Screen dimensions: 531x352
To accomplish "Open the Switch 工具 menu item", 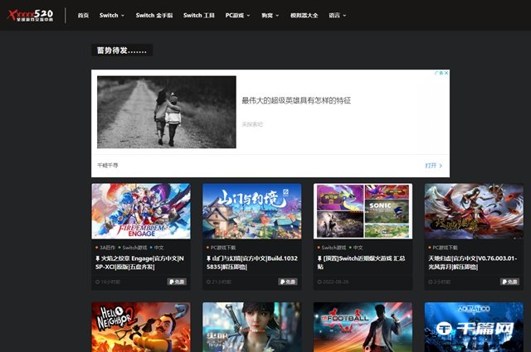I will point(198,15).
